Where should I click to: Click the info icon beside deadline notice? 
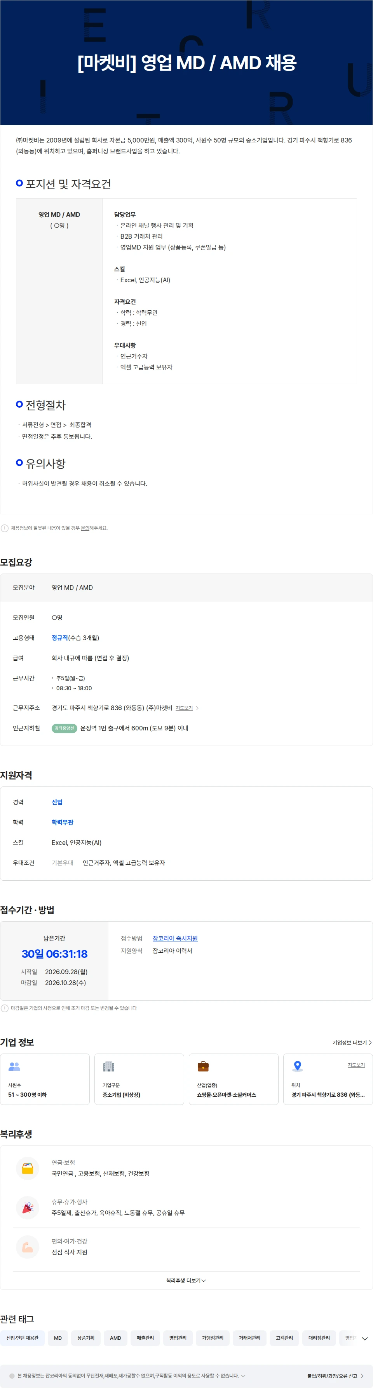tap(5, 1008)
